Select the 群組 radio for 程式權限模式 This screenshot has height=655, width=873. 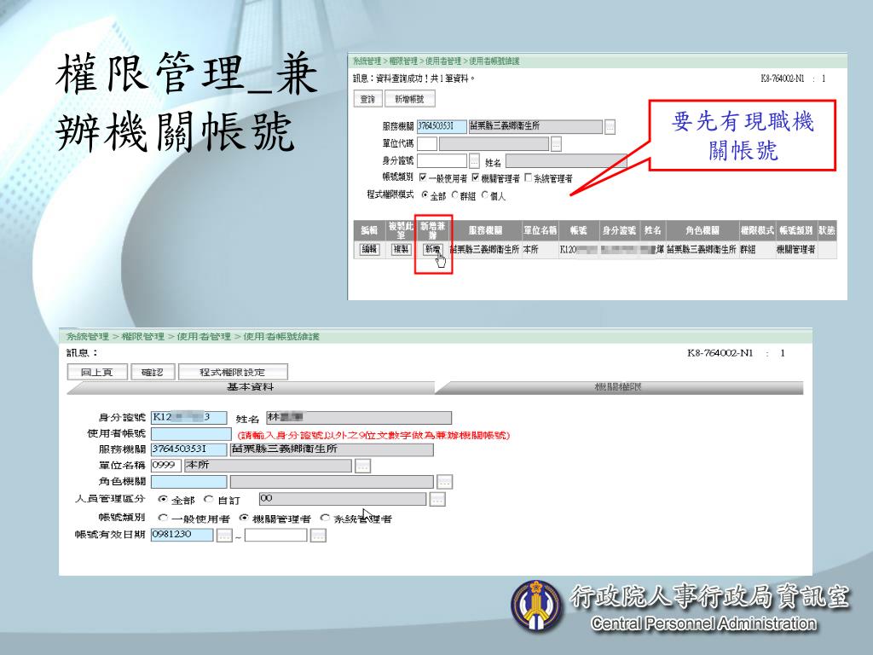pyautogui.click(x=455, y=195)
